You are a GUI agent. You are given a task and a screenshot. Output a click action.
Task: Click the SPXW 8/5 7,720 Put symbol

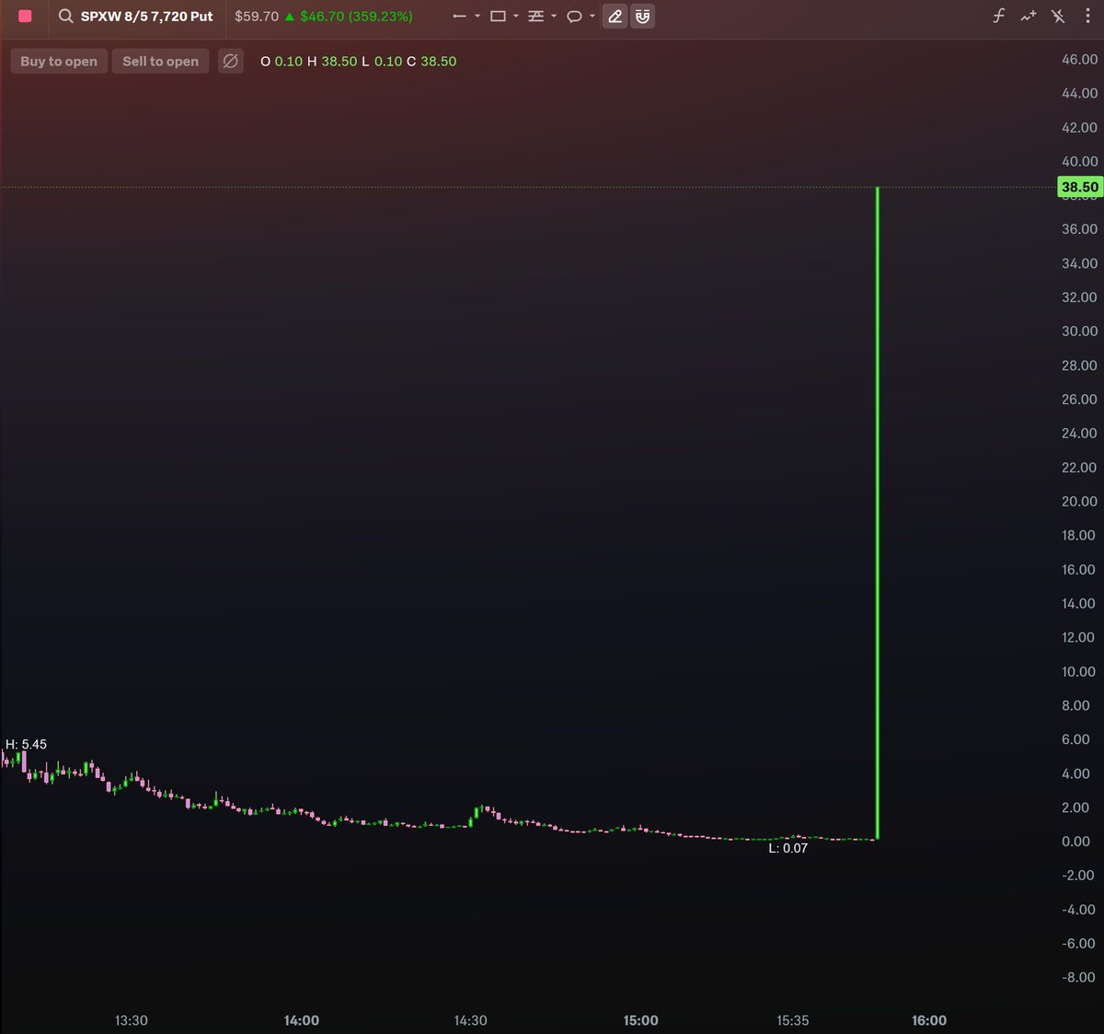147,17
